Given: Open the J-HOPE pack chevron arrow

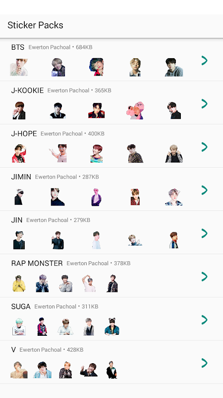Looking at the screenshot, I should pos(204,147).
